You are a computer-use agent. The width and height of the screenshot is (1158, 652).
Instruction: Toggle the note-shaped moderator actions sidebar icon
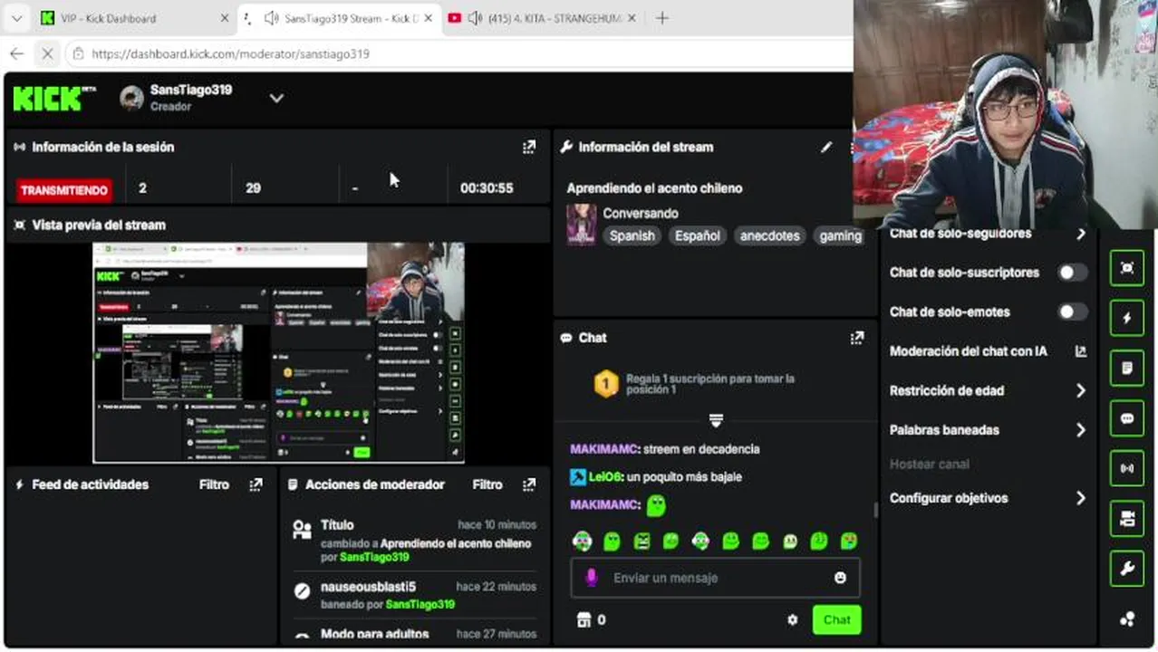point(1127,369)
